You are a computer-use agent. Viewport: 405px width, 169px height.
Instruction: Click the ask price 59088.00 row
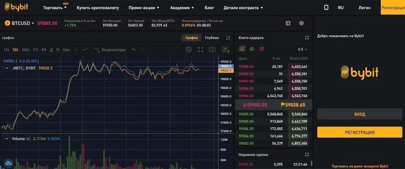[x=274, y=67]
